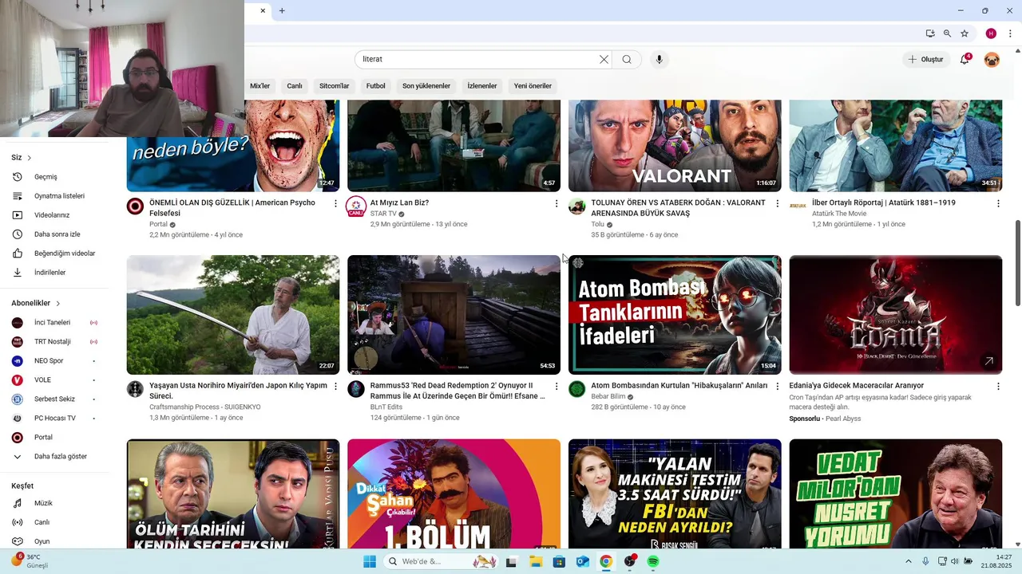Select the Son yüklenenler filter chip
The image size is (1022, 574).
pyautogui.click(x=426, y=86)
